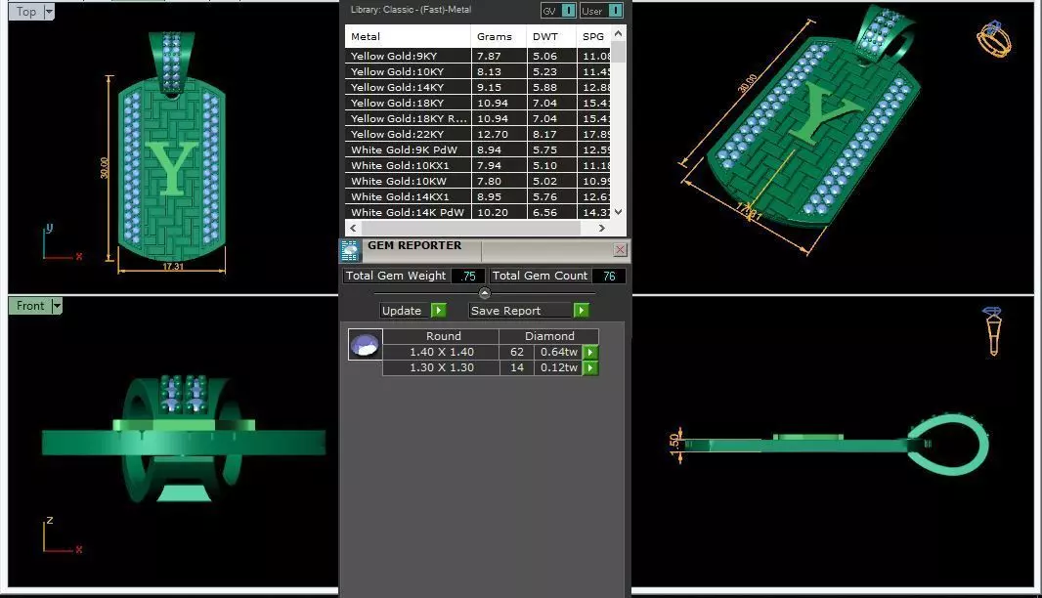Click the 1.30 X 1.30 gem size cell
1042x598 pixels.
(441, 367)
